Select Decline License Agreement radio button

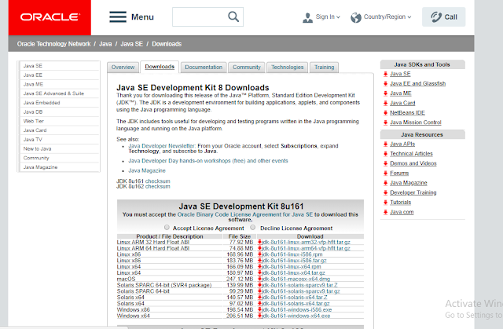click(x=253, y=228)
